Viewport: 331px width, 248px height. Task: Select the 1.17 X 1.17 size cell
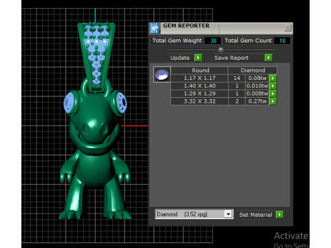199,78
